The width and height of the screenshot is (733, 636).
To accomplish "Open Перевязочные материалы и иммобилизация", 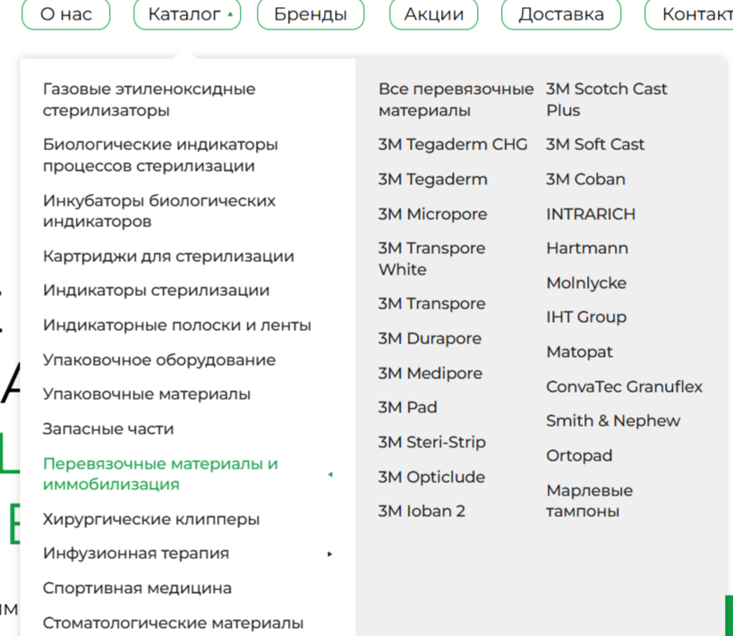I will pyautogui.click(x=160, y=474).
